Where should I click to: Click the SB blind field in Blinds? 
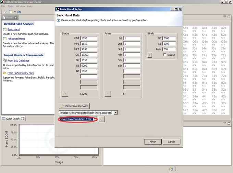pyautogui.click(x=169, y=44)
